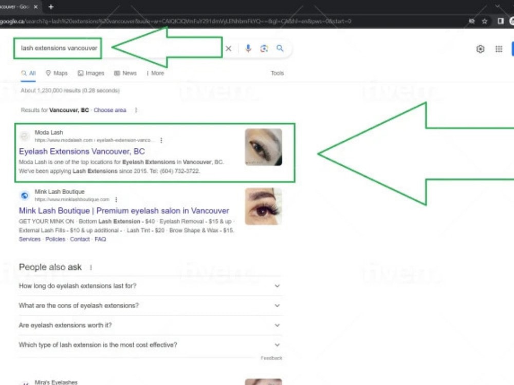Image resolution: width=514 pixels, height=385 pixels.
Task: Open Google settings gear icon
Action: (x=480, y=49)
